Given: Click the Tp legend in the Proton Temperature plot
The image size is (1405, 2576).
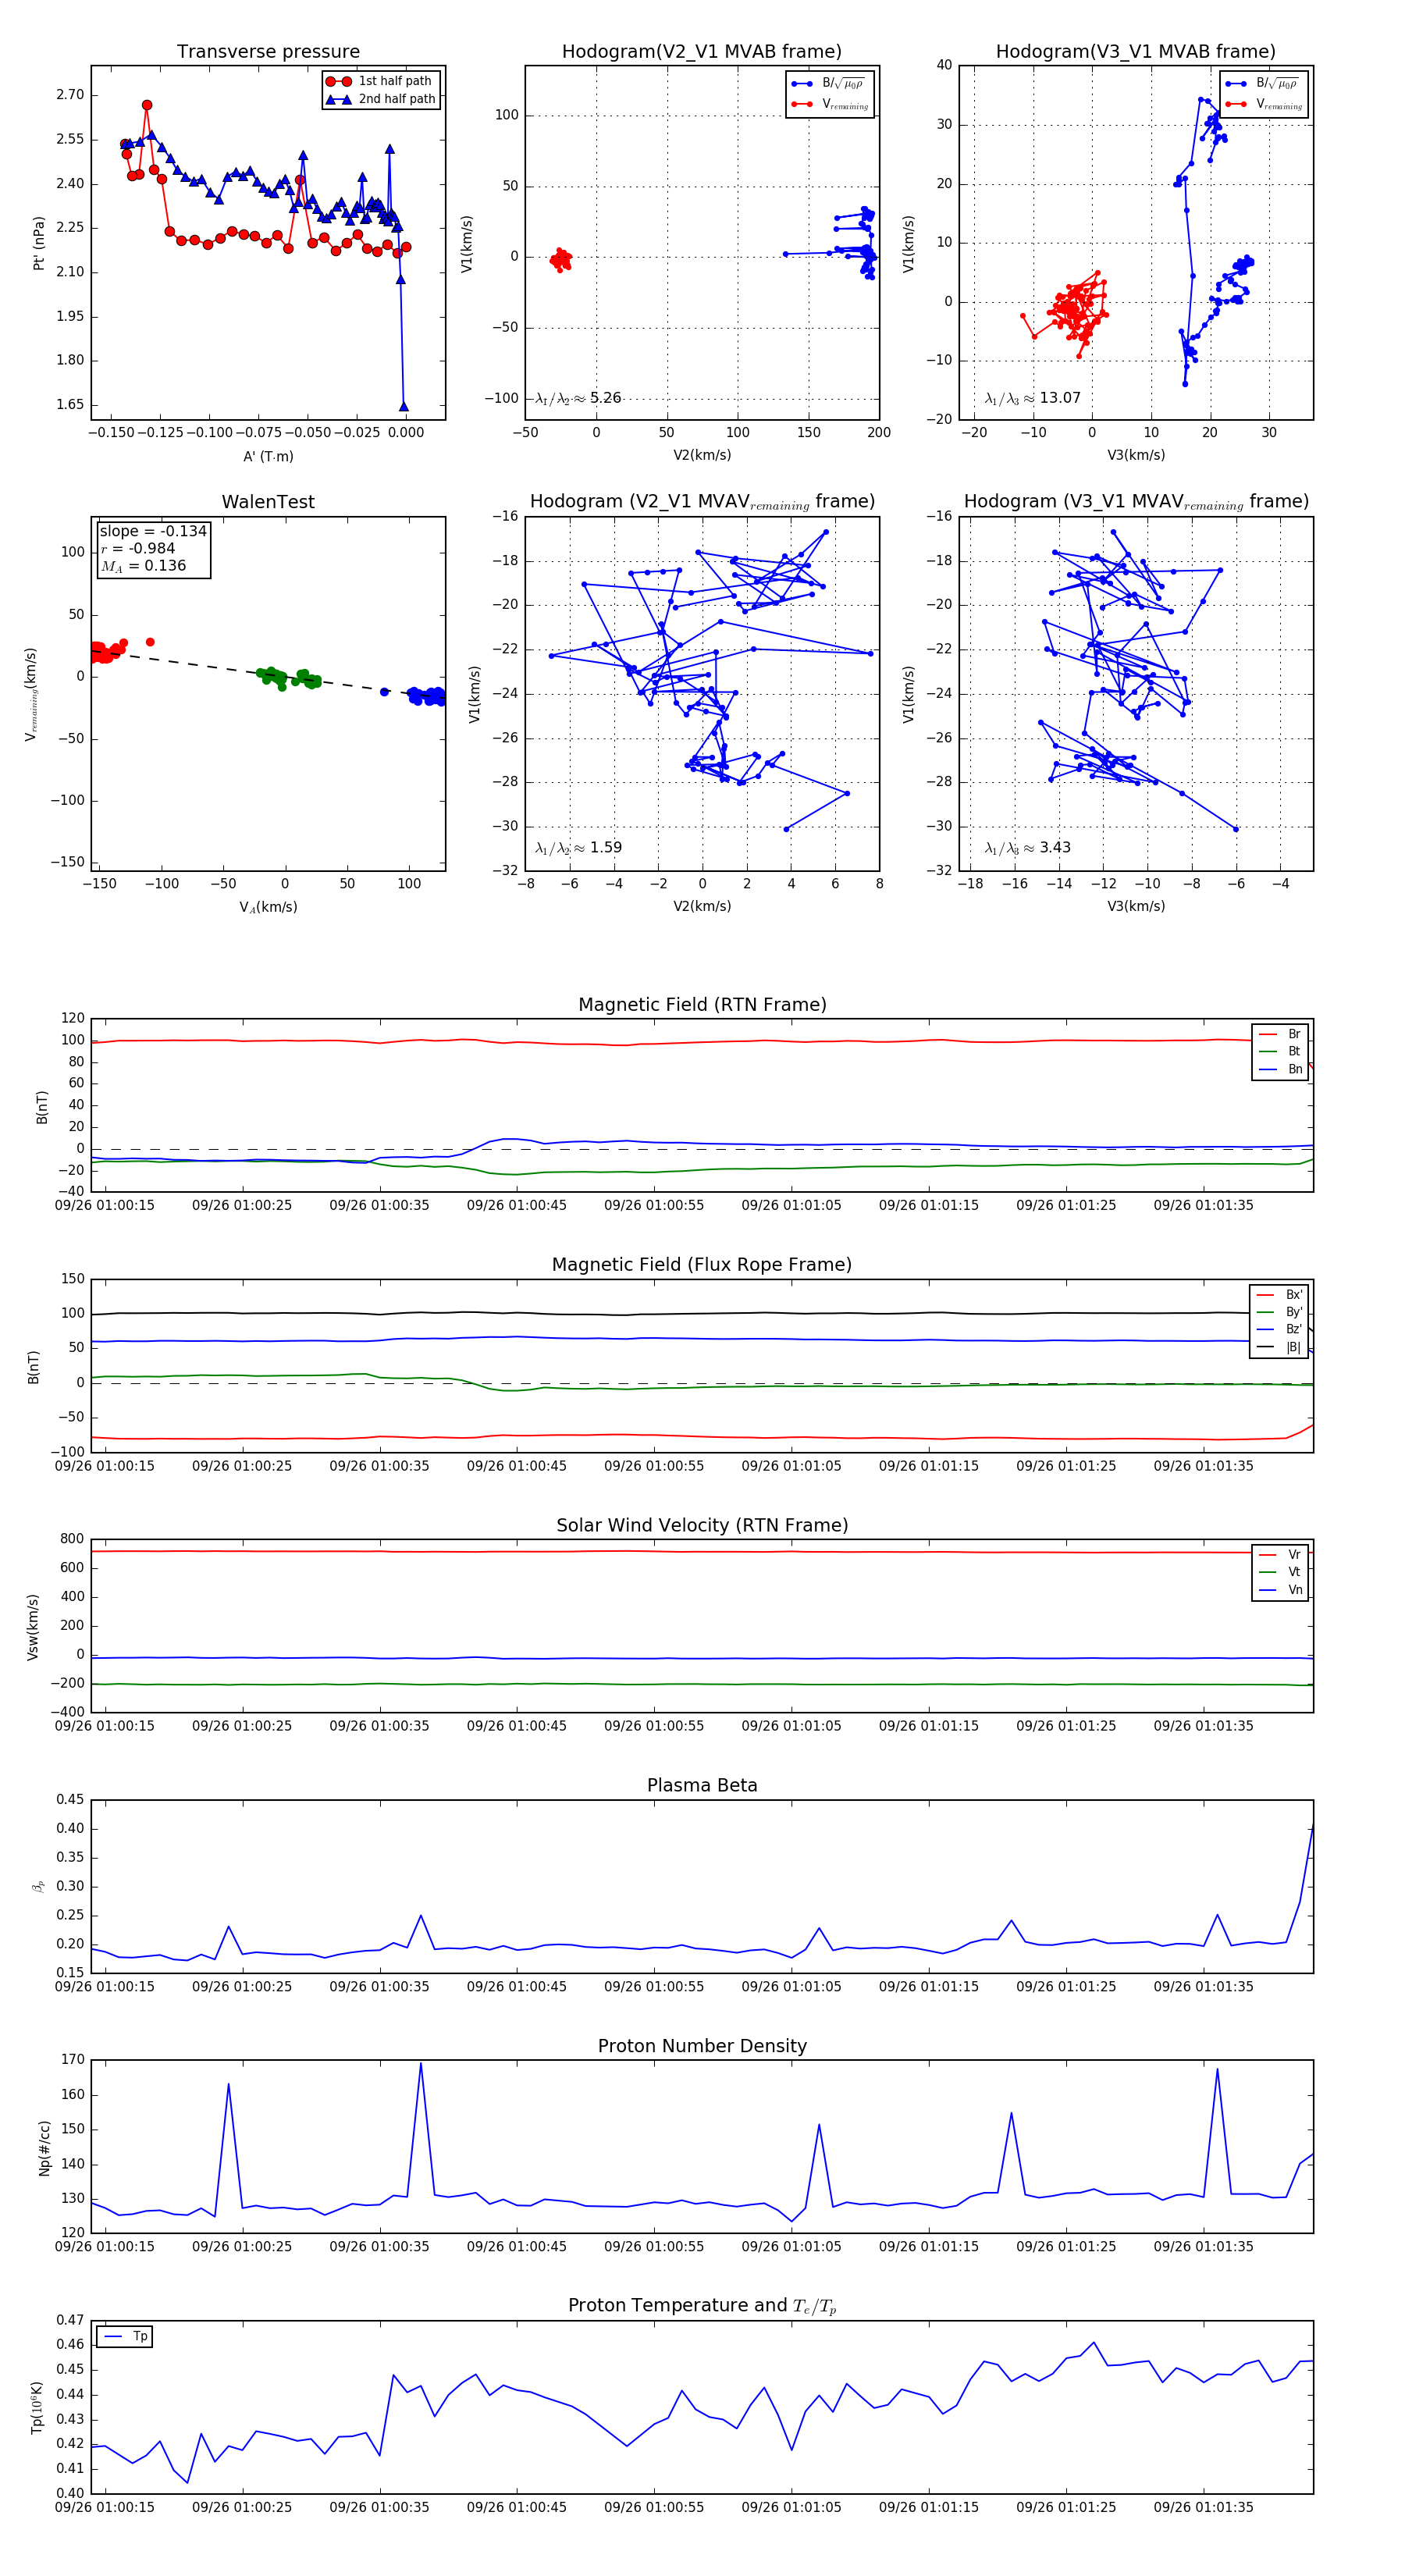Looking at the screenshot, I should 125,2337.
